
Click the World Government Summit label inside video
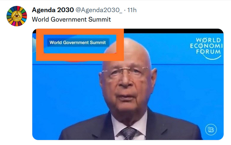(x=78, y=43)
